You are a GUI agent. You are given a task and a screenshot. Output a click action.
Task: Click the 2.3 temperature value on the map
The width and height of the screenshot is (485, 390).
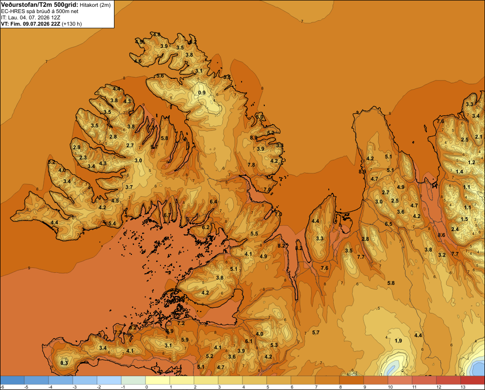[x=83, y=157]
